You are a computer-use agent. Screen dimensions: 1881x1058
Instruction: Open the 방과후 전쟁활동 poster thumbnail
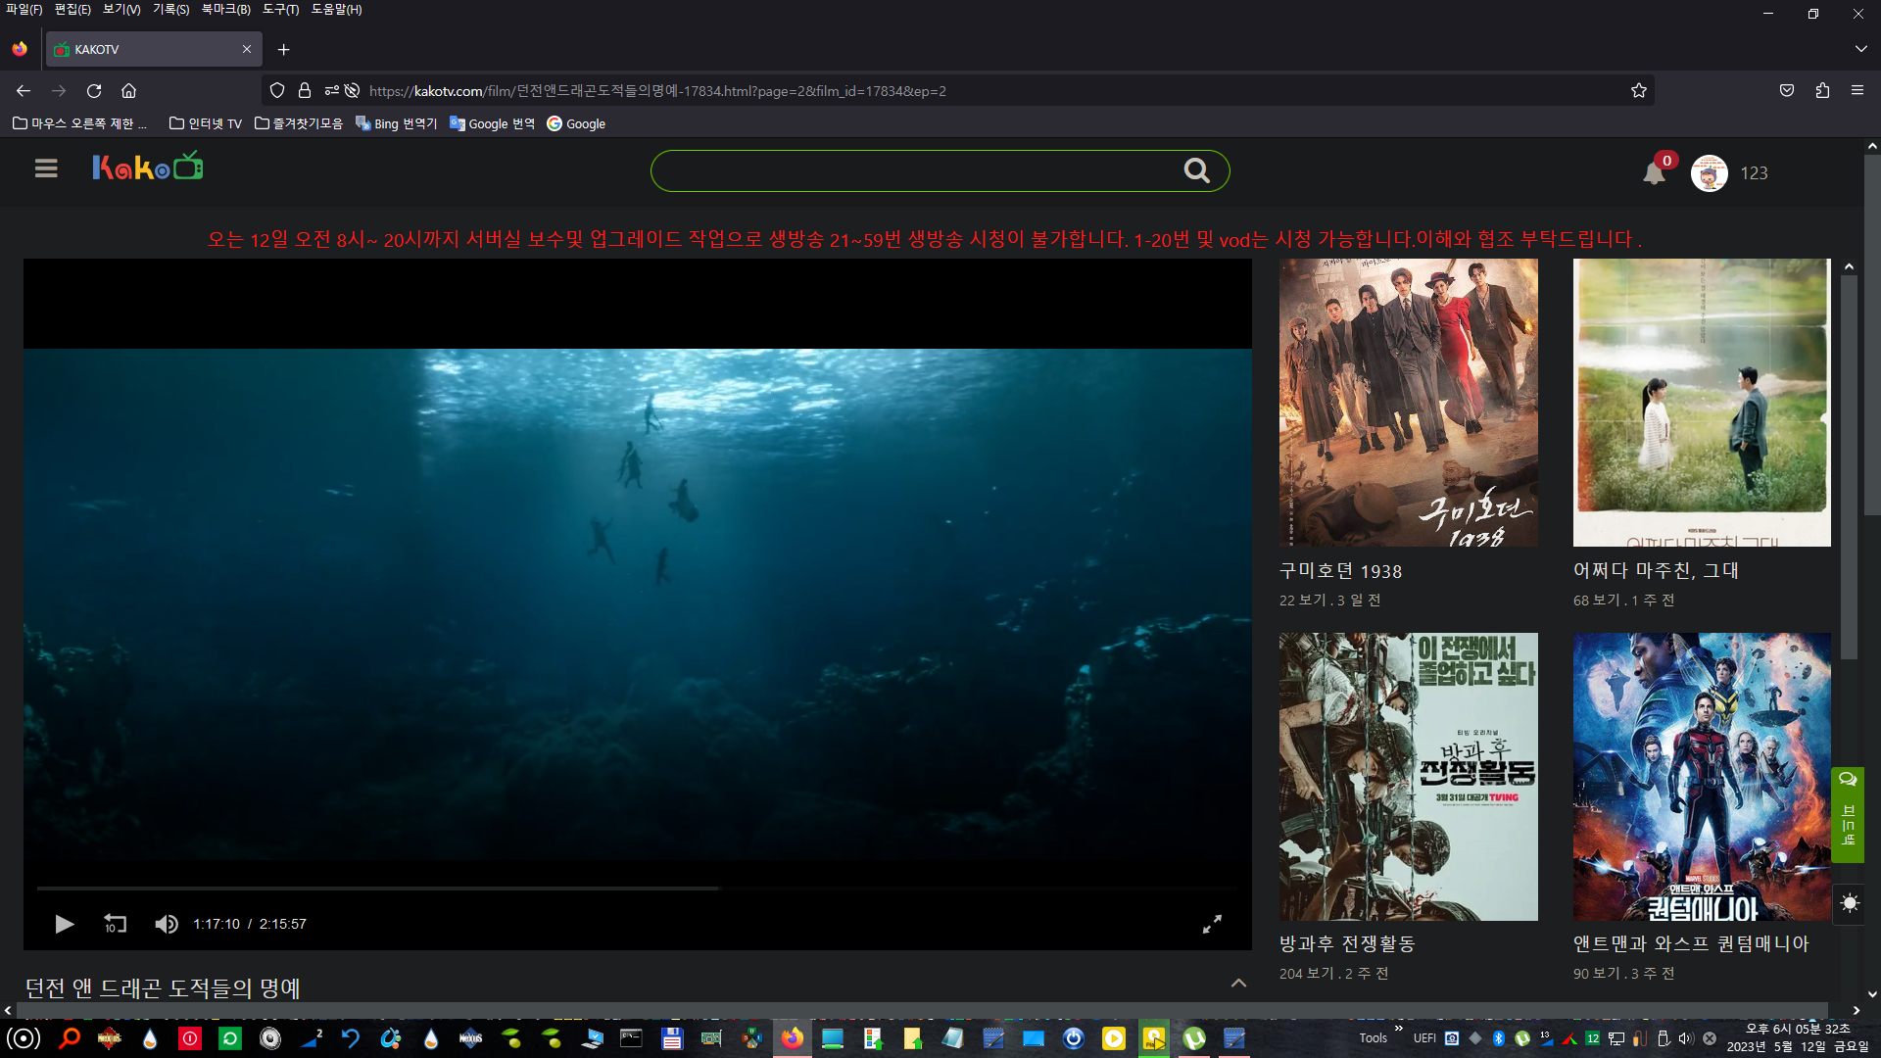[1408, 776]
